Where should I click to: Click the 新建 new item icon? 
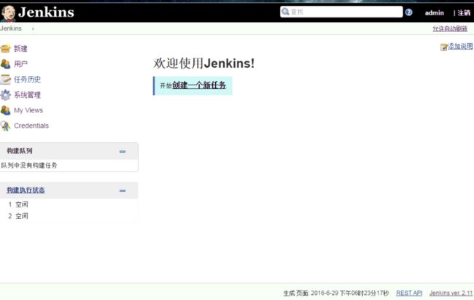click(x=5, y=48)
